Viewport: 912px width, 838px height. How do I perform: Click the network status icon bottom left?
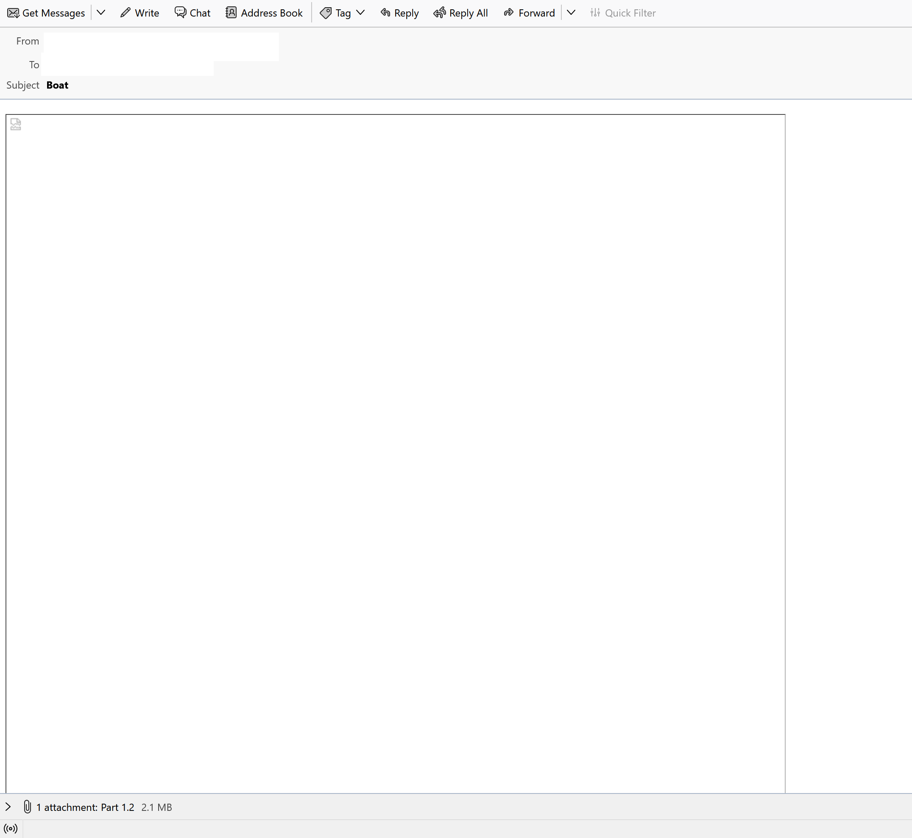coord(11,828)
